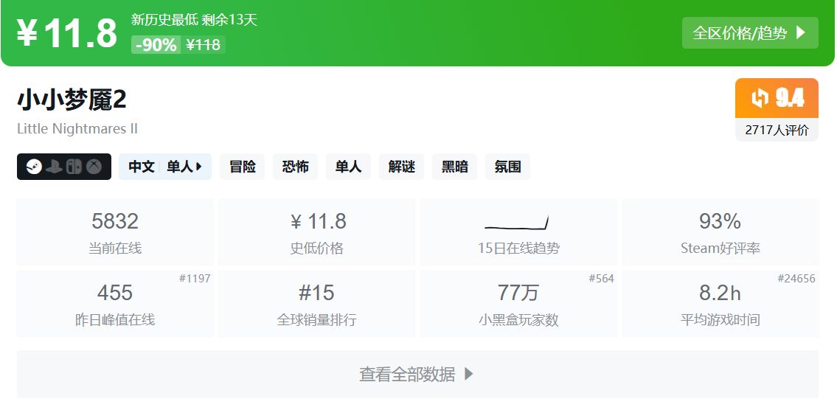Click the #24656 rank label
The image size is (837, 410).
click(x=796, y=278)
